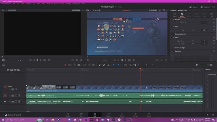Reset the Volume section with its reset icon
Image resolution: width=217 pixels, height=122 pixels.
[214, 19]
